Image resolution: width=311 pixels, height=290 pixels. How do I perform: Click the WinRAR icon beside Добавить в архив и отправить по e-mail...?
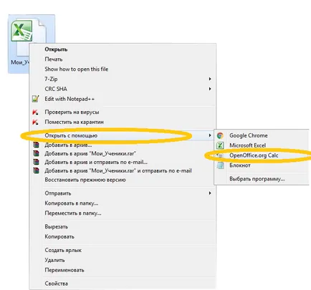coord(36,162)
